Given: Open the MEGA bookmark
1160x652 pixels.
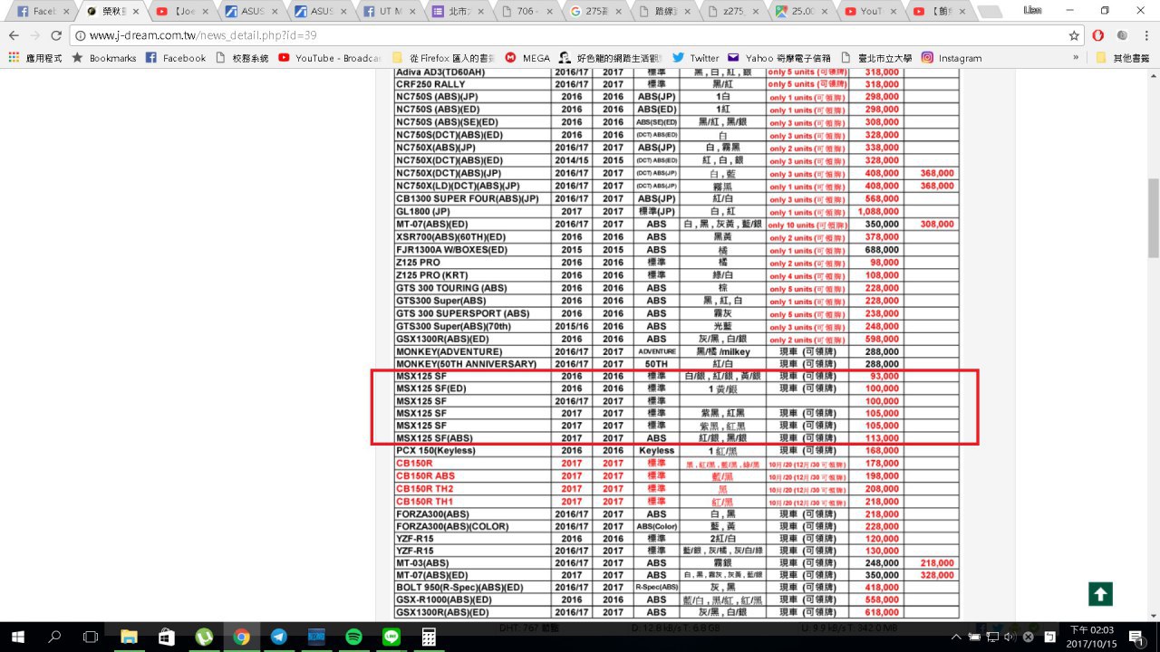Looking at the screenshot, I should (527, 58).
